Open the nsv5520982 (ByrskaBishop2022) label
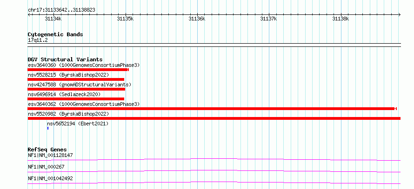 coord(68,114)
